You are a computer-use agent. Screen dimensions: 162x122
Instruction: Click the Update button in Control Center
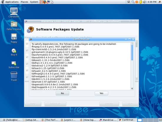tap(109, 104)
